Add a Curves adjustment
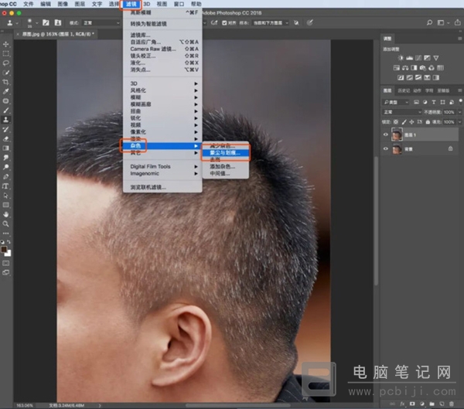The width and height of the screenshot is (464, 409). tap(418, 58)
